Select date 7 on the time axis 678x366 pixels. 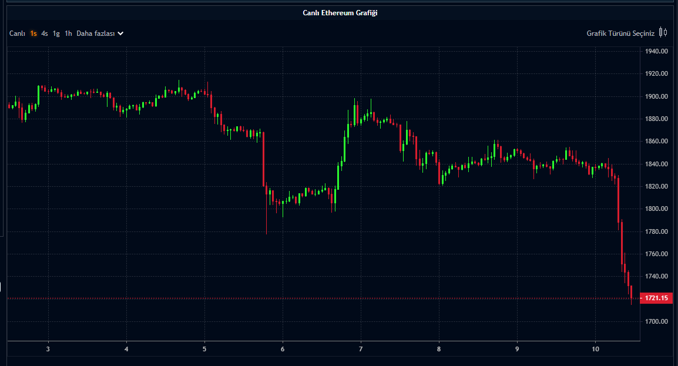(361, 348)
